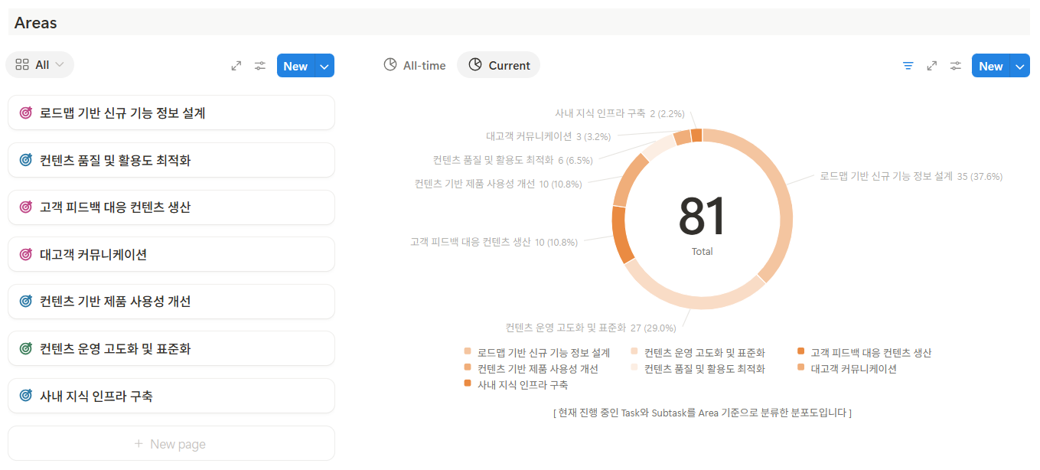Open the arrow menu beside the list's New button
Screen dimensions: 1040x470
click(x=324, y=66)
